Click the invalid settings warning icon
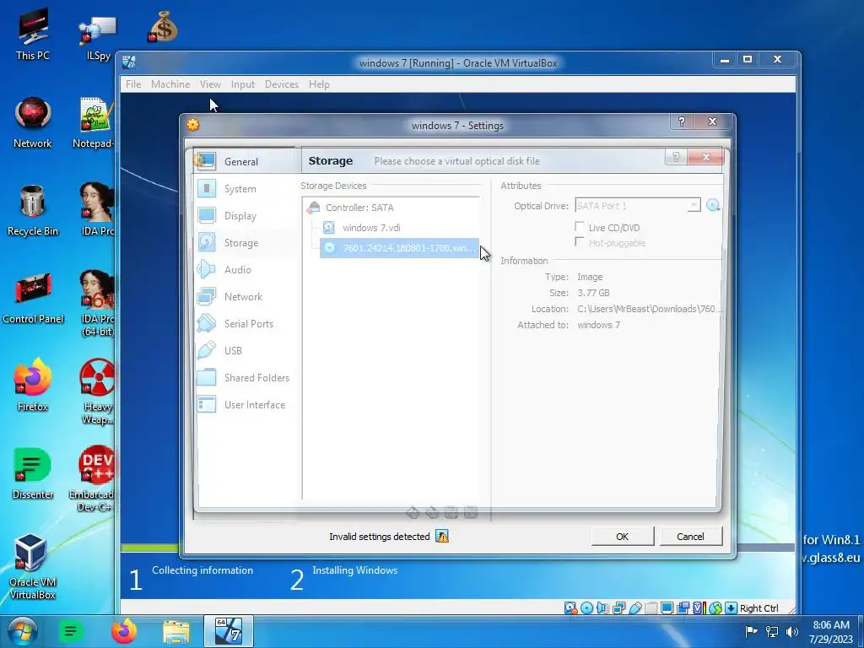This screenshot has height=648, width=864. tap(442, 536)
